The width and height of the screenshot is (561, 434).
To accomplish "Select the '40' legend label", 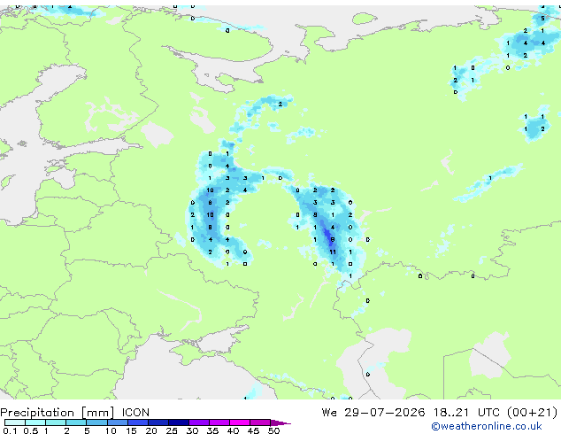I will 233,430.
